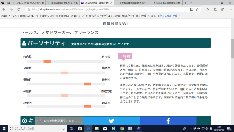Open the favorites hub icon
Screen dimensions: 234x132
pyautogui.click(x=208, y=9)
